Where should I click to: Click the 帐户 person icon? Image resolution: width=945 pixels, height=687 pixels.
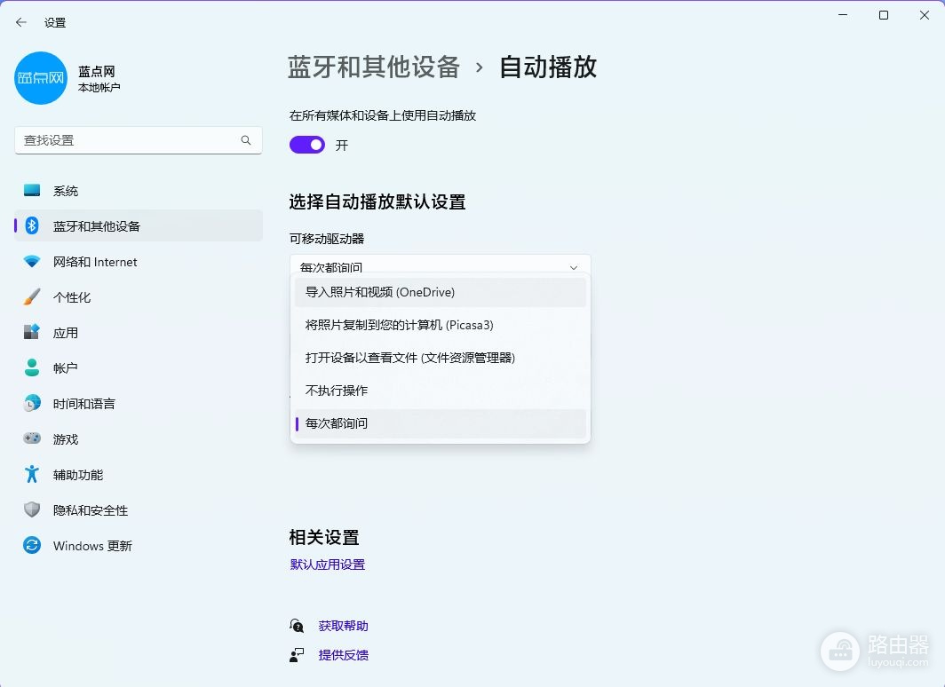pos(32,367)
